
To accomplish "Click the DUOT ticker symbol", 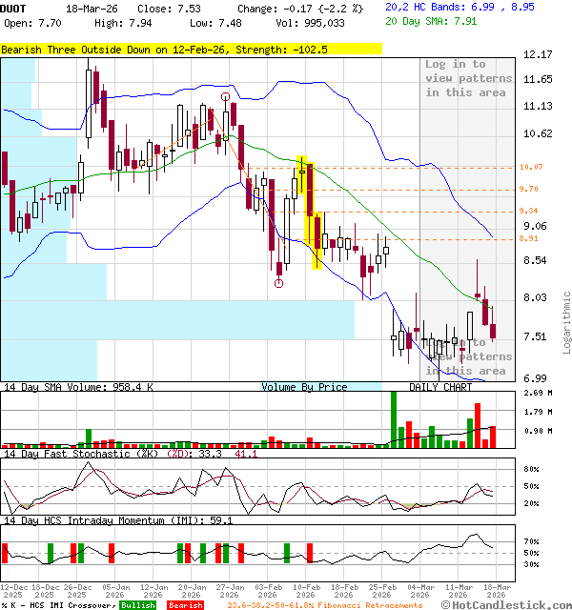I will point(13,7).
